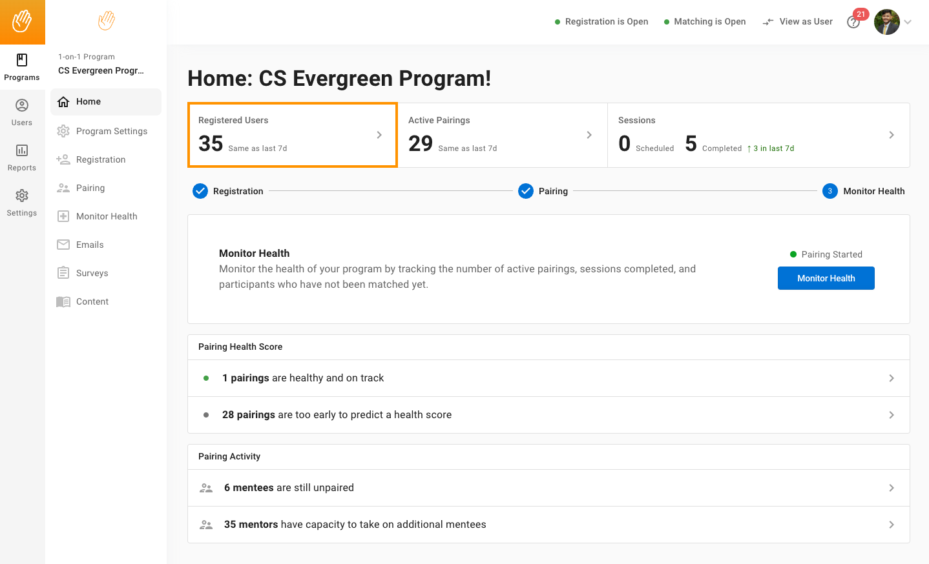Screen dimensions: 929x564
Task: Click the outlined hand program logo
Action: (107, 21)
